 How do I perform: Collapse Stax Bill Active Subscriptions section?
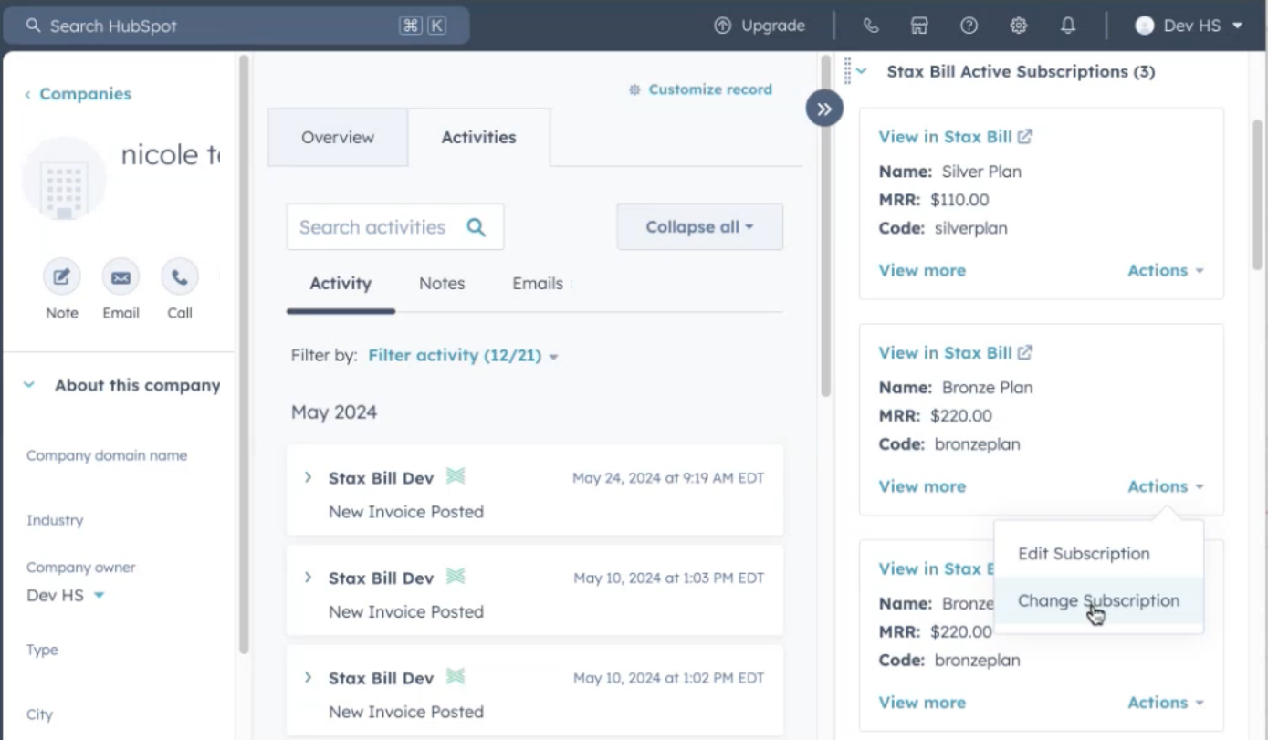[862, 71]
